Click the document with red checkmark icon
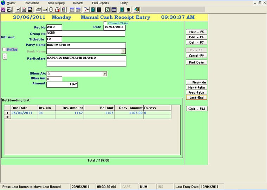The width and height of the screenshot is (267, 190). tap(86, 9)
